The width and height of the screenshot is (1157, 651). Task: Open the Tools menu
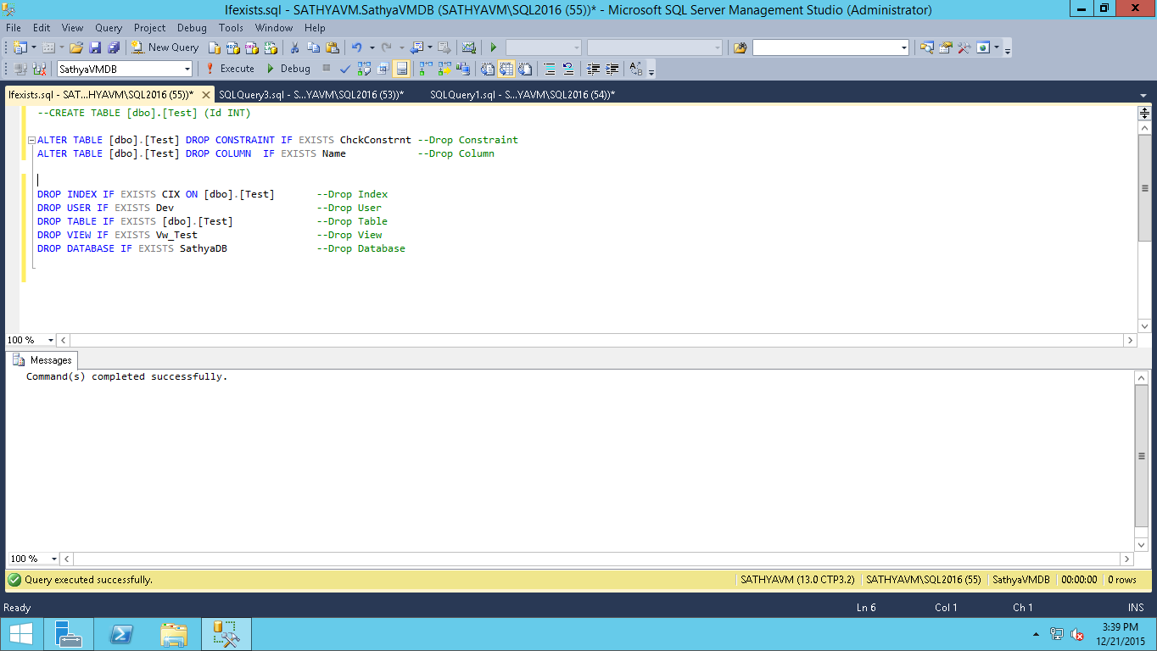231,28
